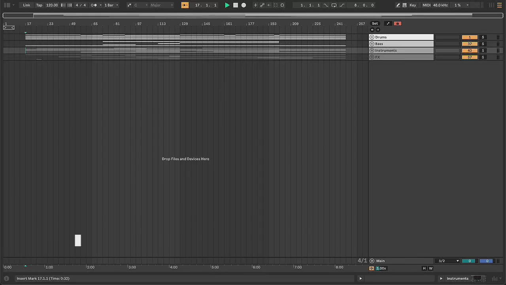Solo the Drums track
Viewport: 506px width, 285px height.
click(483, 37)
